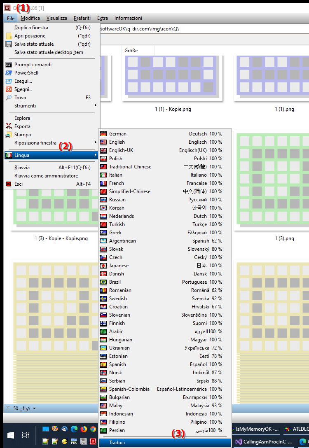Choose the Slovak language entry
The width and height of the screenshot is (309, 448).
[x=165, y=249]
